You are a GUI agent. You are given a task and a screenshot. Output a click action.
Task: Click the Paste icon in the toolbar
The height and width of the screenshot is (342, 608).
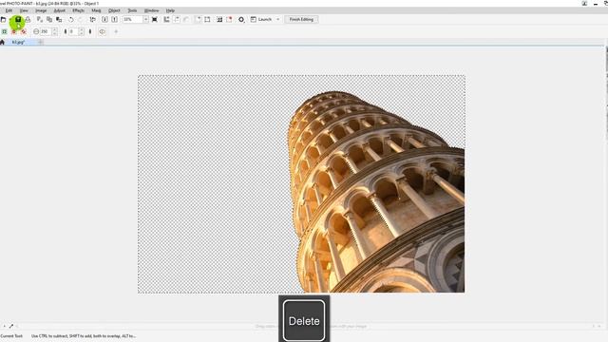pos(59,19)
